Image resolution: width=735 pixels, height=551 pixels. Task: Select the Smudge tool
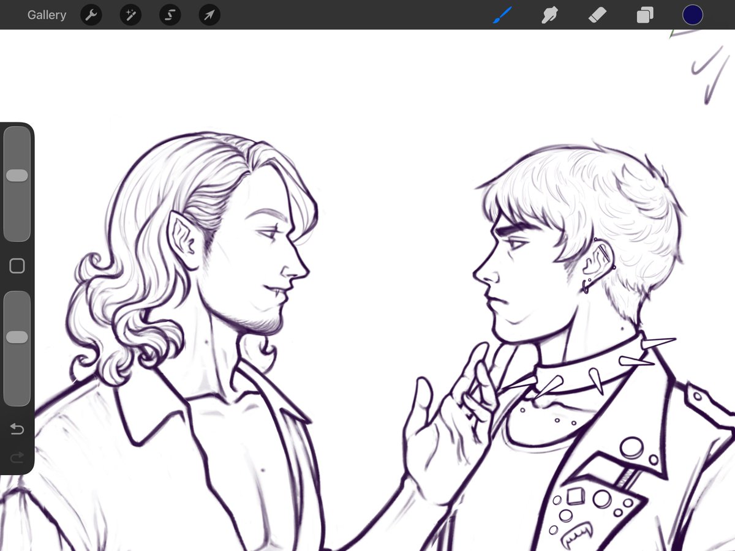pos(550,15)
